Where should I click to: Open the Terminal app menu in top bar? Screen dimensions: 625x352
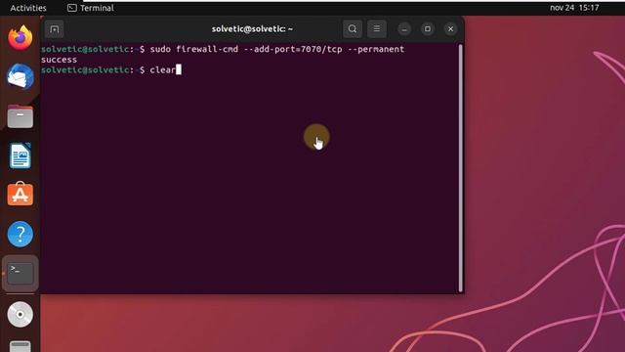[x=91, y=8]
